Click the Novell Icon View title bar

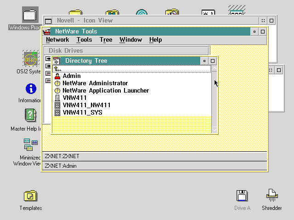point(155,21)
